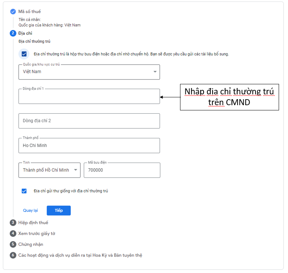Click into the Dòng địa chỉ 2 field

tap(89, 121)
